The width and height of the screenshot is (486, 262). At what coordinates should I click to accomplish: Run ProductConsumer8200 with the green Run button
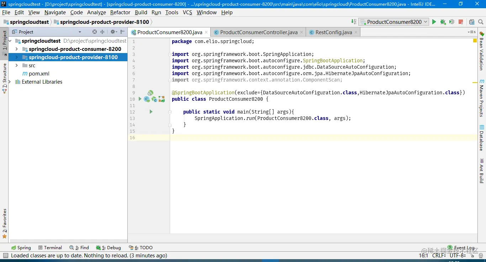[434, 22]
